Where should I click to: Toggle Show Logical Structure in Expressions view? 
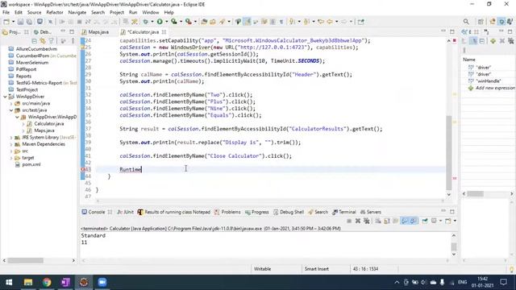click(473, 41)
